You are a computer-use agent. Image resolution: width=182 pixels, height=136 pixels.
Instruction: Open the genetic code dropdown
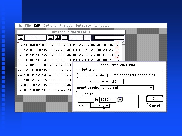[127, 88]
